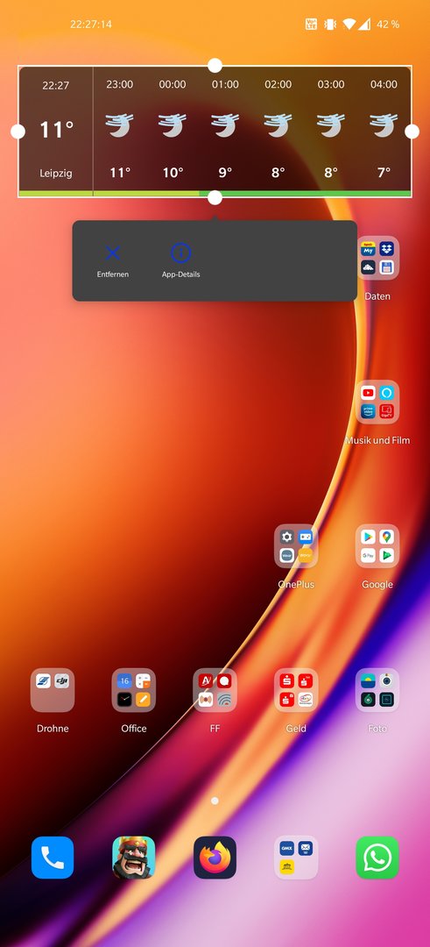Viewport: 430px width, 947px height.
Task: Select the widget's left handle
Action: tap(18, 132)
